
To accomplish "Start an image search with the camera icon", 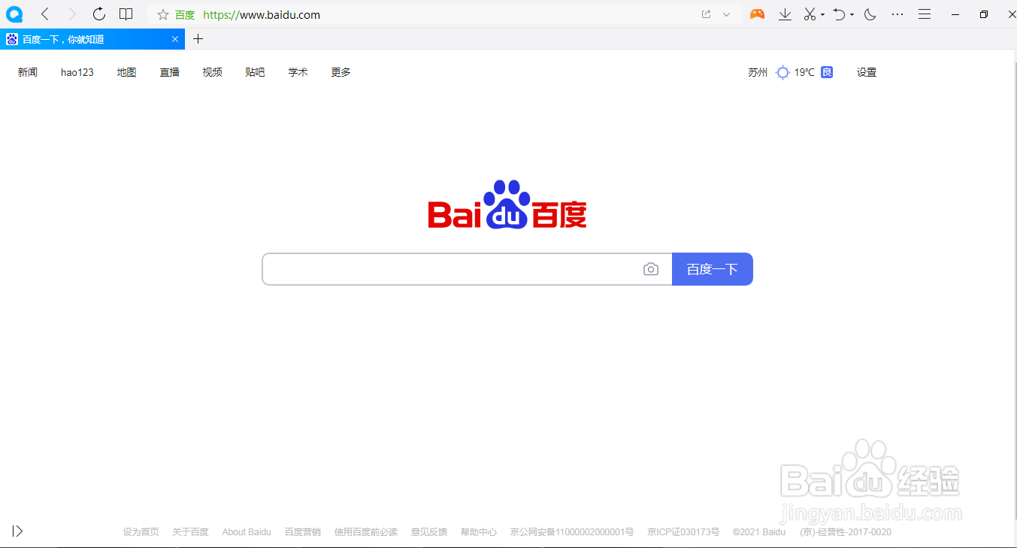I will click(x=650, y=268).
